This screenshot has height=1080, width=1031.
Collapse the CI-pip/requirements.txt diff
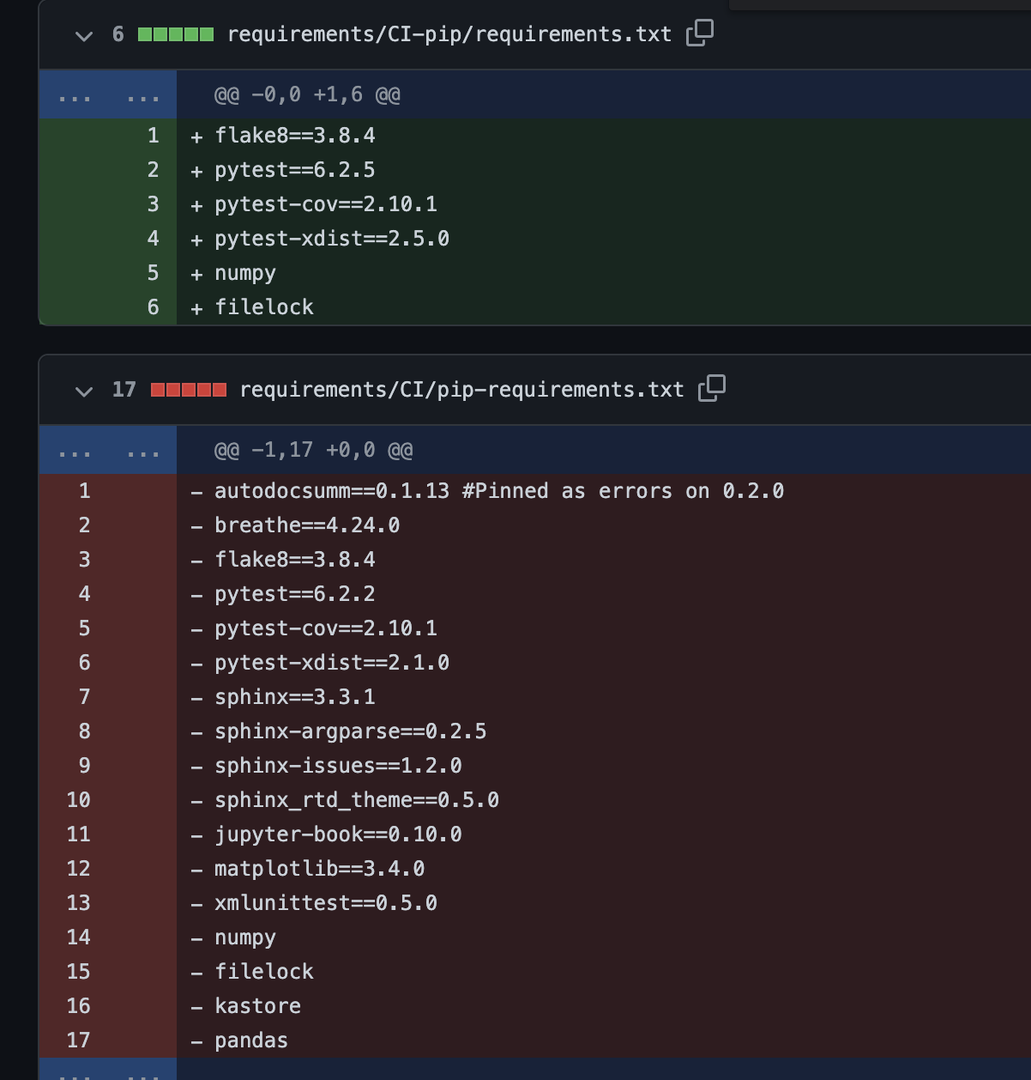(82, 36)
